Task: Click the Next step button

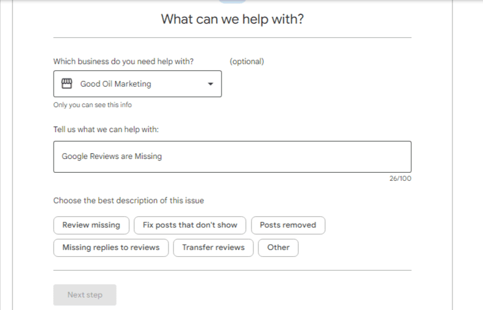Action: click(x=85, y=294)
